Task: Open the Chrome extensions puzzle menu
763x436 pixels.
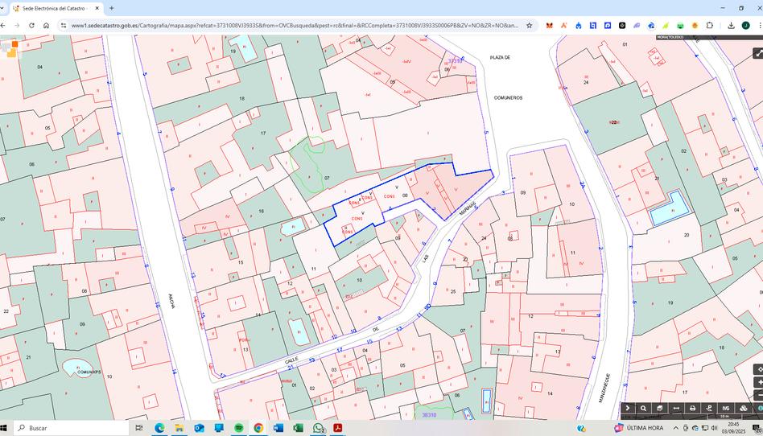Action: point(709,25)
